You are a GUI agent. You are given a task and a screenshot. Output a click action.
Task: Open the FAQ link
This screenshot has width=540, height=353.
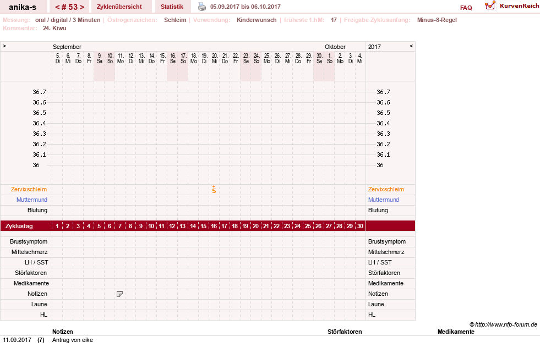(x=466, y=8)
